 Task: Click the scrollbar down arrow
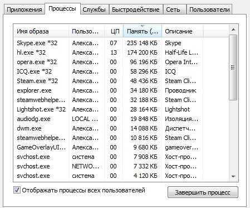click(233, 176)
